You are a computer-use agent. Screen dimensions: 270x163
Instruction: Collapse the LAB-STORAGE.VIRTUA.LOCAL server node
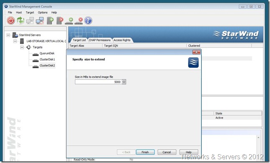coord(15,41)
